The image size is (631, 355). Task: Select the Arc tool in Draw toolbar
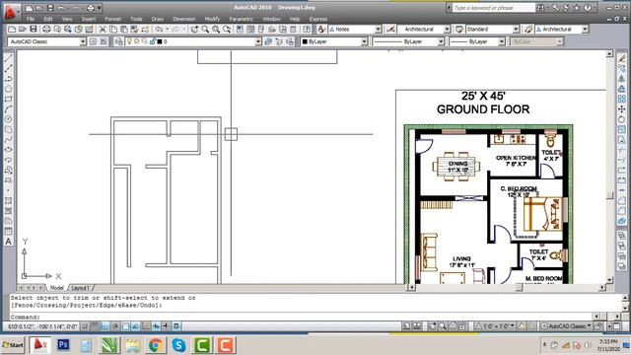click(9, 109)
